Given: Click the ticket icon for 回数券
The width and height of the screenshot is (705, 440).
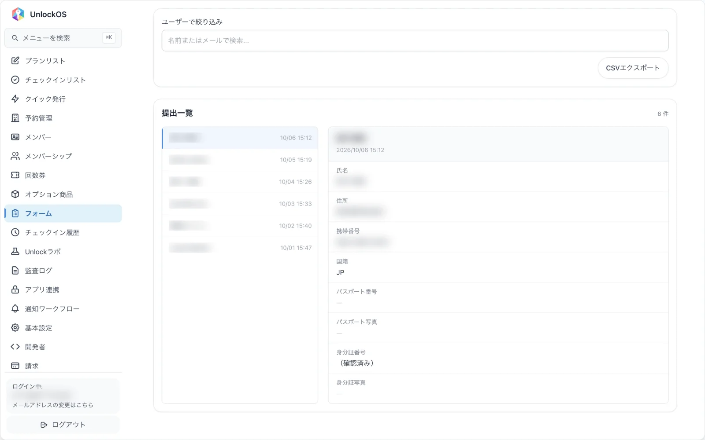Looking at the screenshot, I should coord(15,175).
